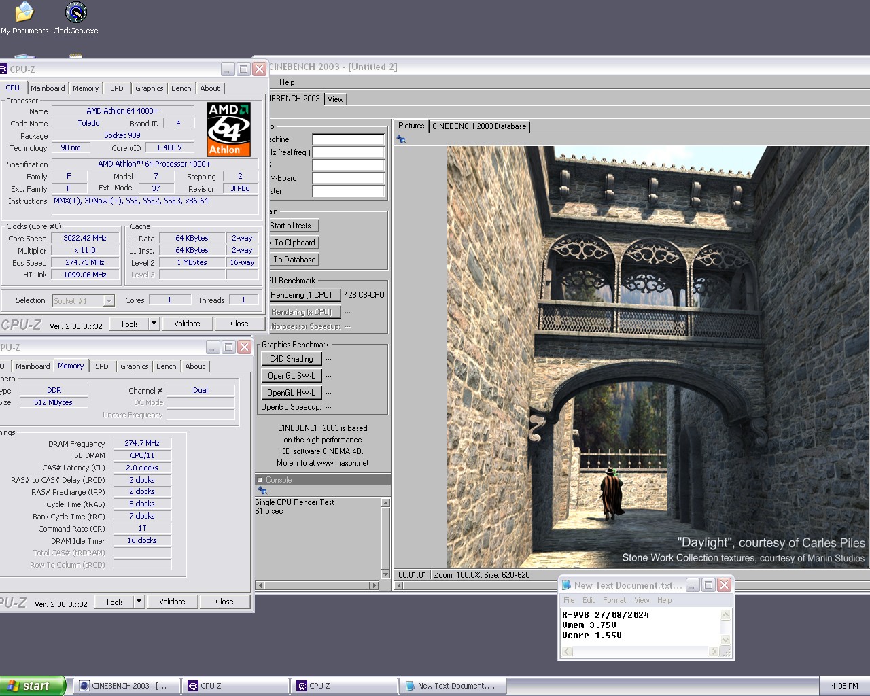Click the small icon under Pictures tab

(401, 139)
